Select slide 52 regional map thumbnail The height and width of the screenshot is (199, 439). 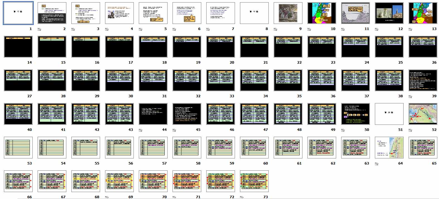tap(423, 114)
